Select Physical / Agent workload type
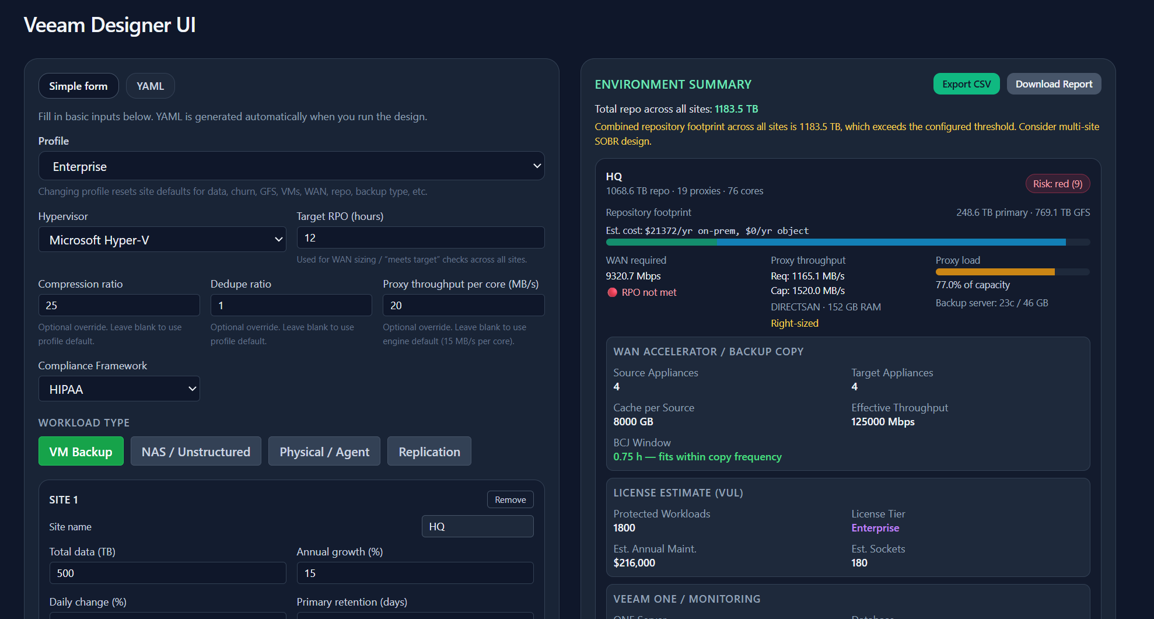This screenshot has height=619, width=1154. click(324, 452)
